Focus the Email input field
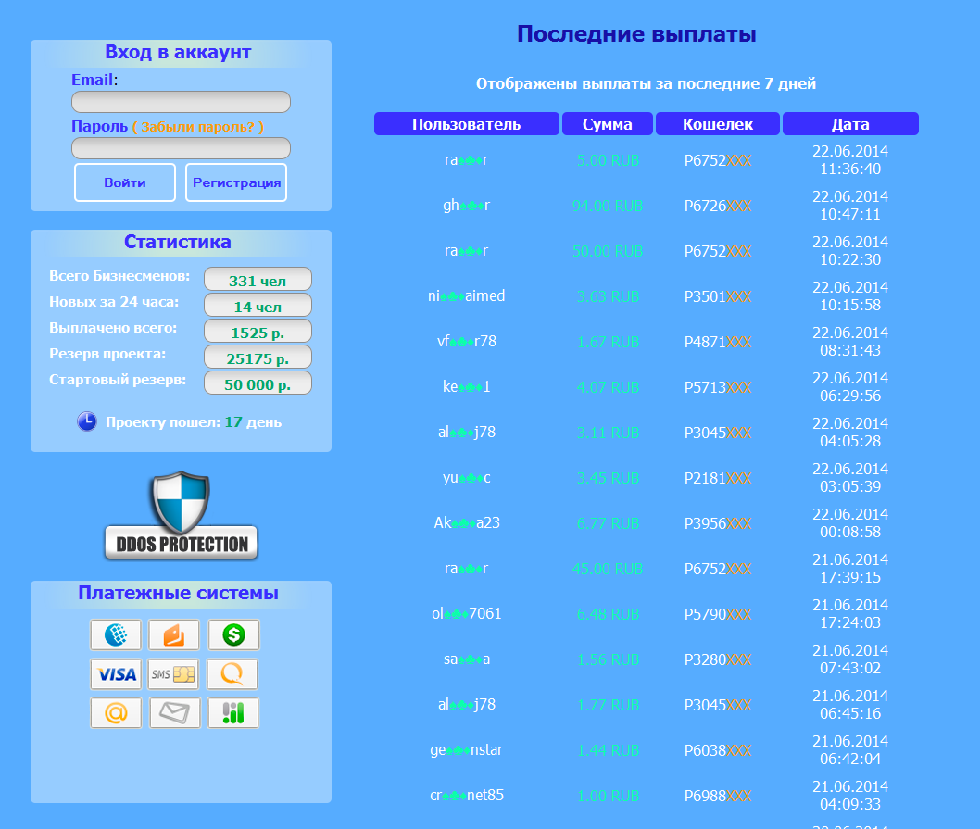 (x=182, y=102)
